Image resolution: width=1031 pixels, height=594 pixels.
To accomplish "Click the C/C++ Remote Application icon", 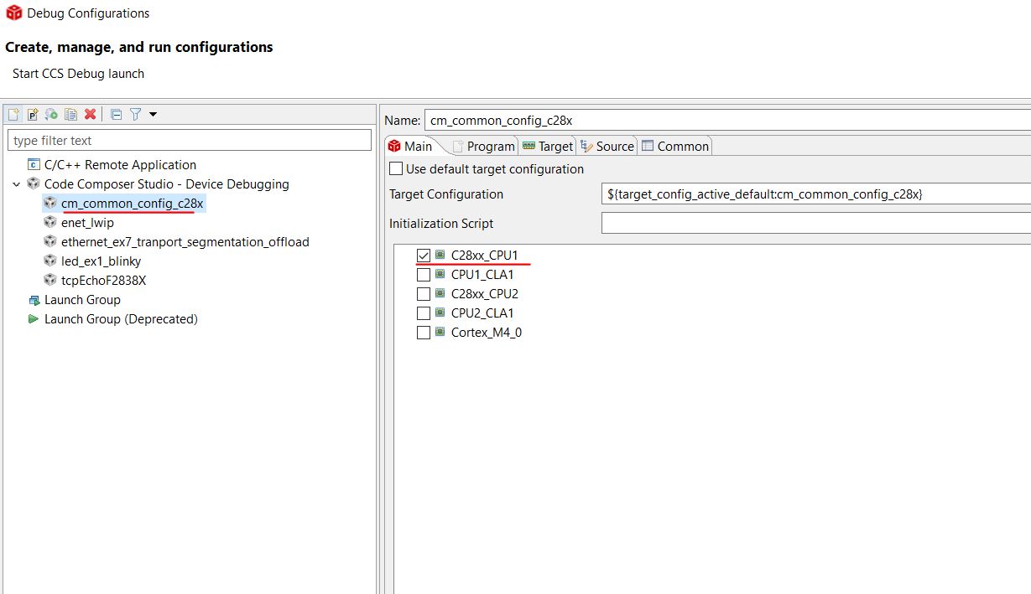I will click(34, 165).
